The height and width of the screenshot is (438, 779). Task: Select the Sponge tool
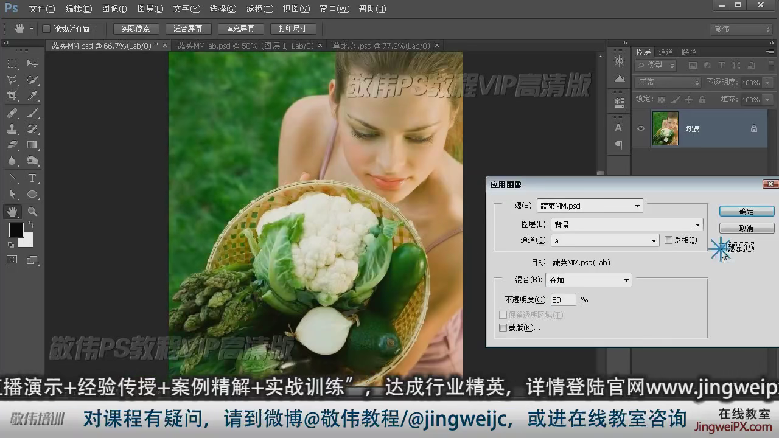(32, 161)
